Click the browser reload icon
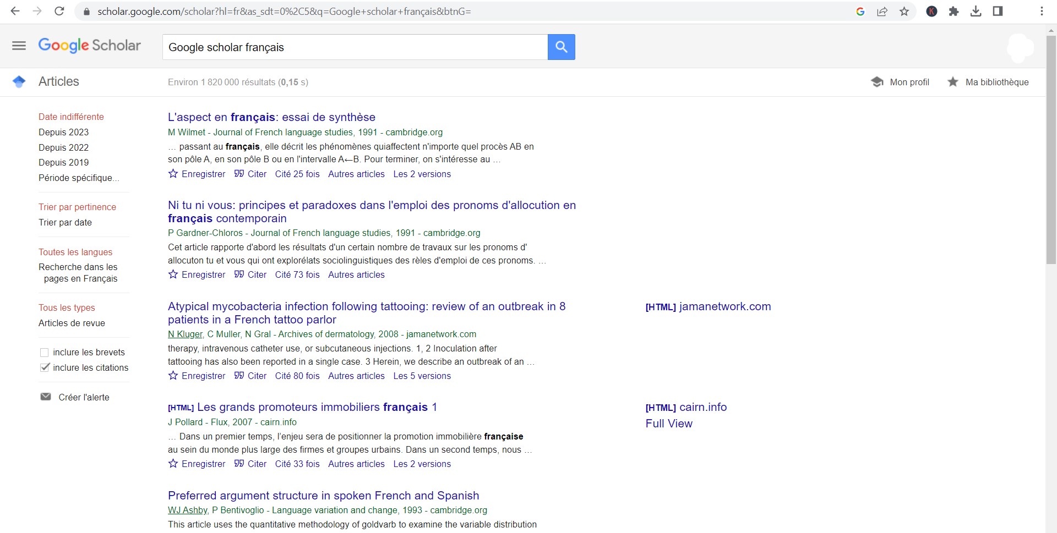The width and height of the screenshot is (1057, 533). pyautogui.click(x=59, y=11)
